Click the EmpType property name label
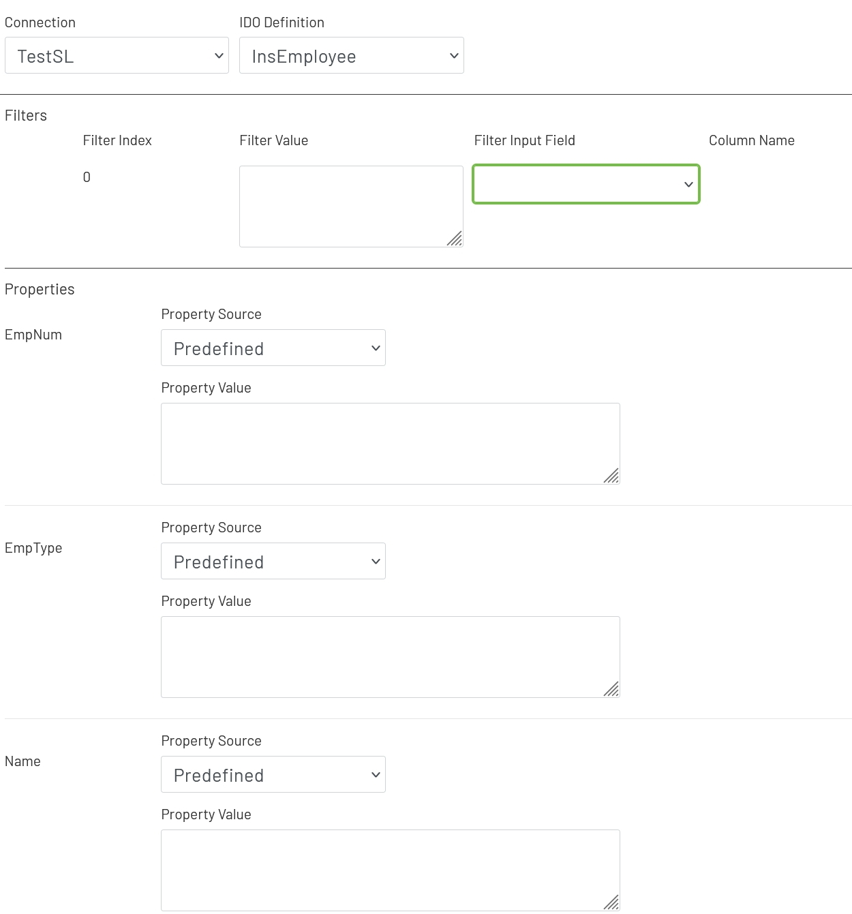Viewport: 852px width, 914px height. [33, 548]
